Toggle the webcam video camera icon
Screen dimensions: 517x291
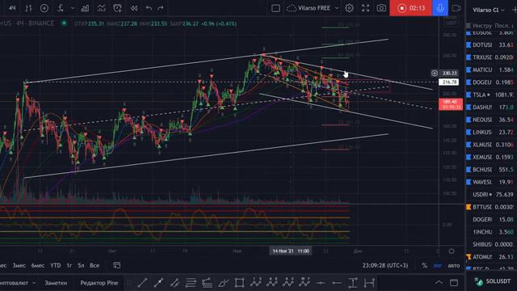[456, 8]
